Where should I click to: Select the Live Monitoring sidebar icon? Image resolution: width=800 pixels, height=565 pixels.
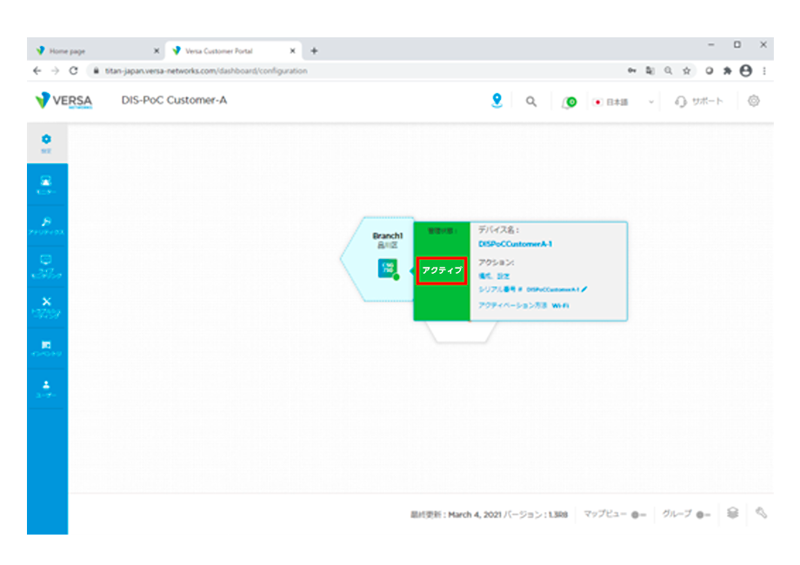tap(47, 265)
